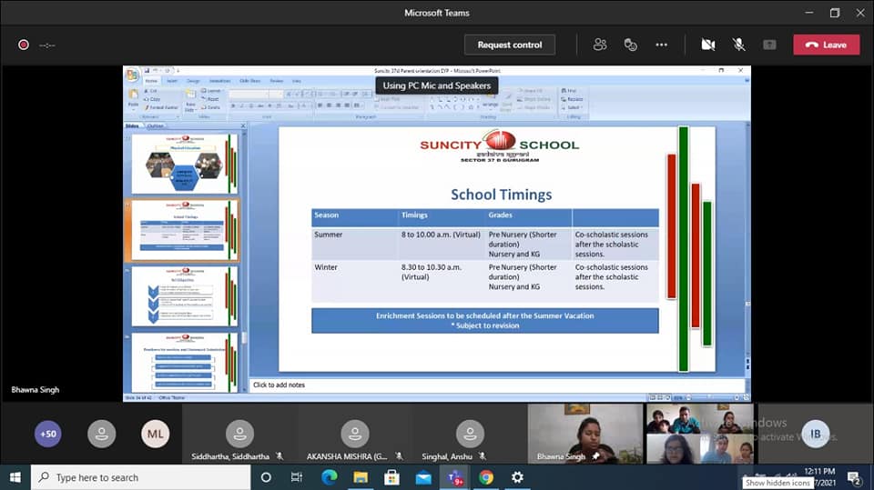Viewport: 874px width, 490px height.
Task: Switch to the Review ribbon tab
Action: pos(277,81)
